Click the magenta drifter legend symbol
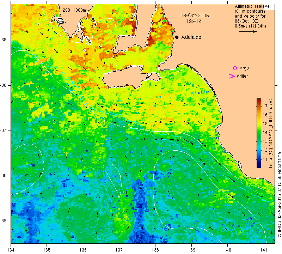282x254 pixels. coord(232,76)
